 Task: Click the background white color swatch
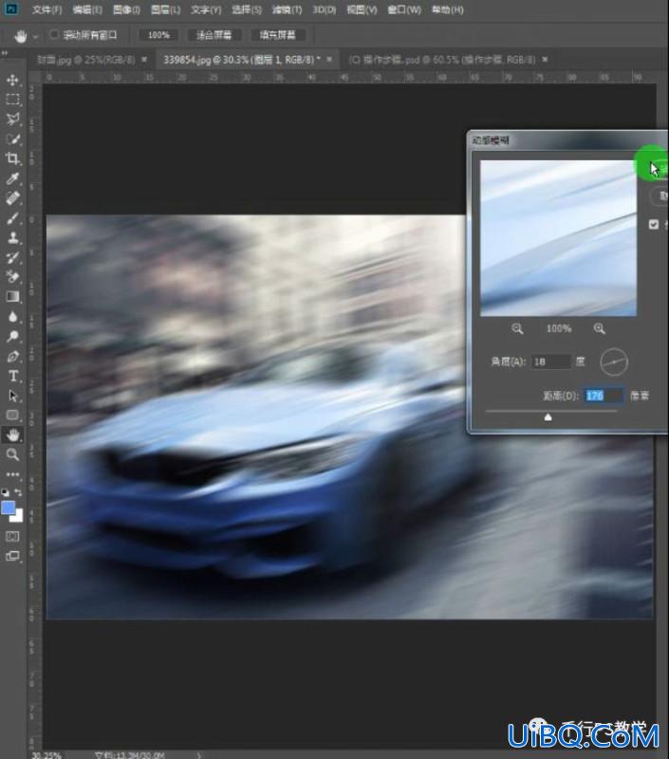(x=18, y=516)
